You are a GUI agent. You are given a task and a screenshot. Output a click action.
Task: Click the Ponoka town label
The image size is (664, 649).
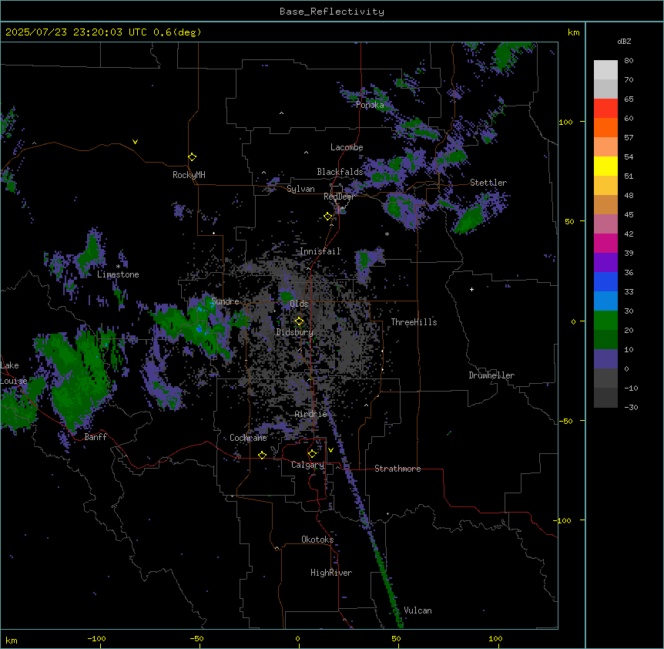pyautogui.click(x=370, y=105)
